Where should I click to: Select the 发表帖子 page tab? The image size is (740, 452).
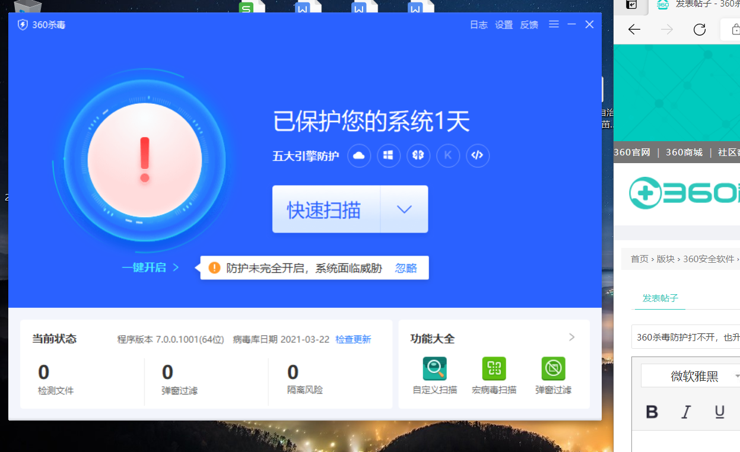point(660,298)
